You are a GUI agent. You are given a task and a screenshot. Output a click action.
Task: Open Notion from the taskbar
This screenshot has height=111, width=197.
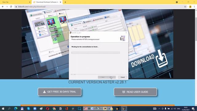[x=60, y=109]
